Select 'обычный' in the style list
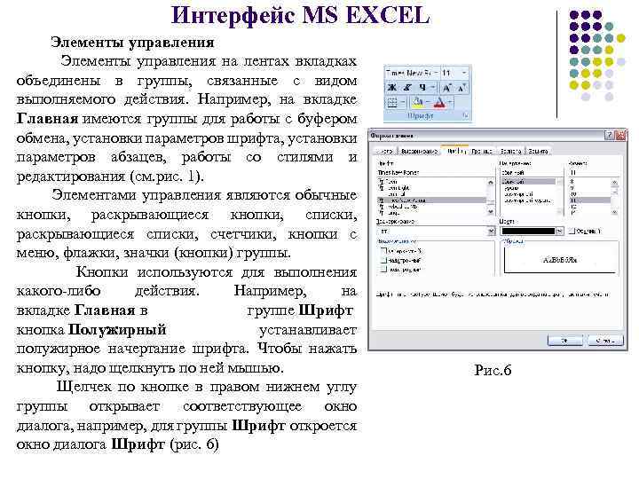Image resolution: width=639 pixels, height=479 pixels. pos(528,182)
